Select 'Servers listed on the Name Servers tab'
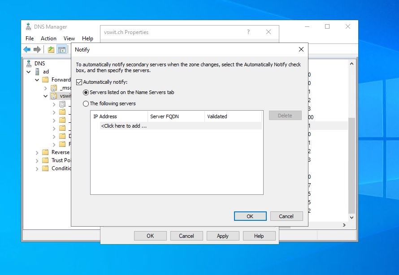 [86, 92]
